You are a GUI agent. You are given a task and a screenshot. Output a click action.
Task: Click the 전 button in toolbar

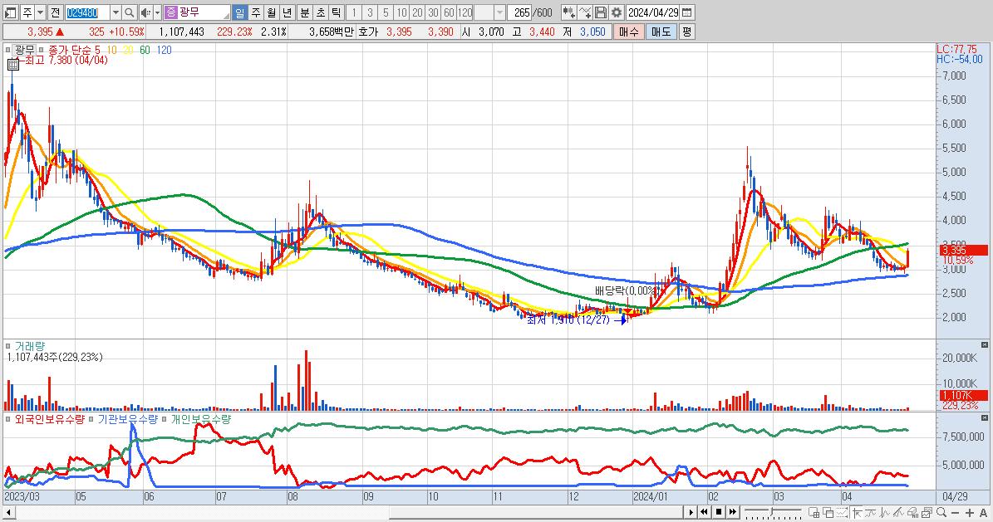point(55,12)
